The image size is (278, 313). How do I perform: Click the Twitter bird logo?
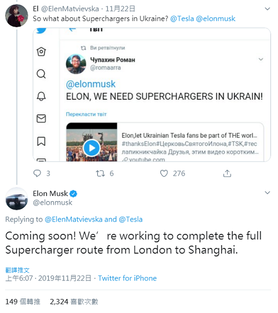coord(41,31)
